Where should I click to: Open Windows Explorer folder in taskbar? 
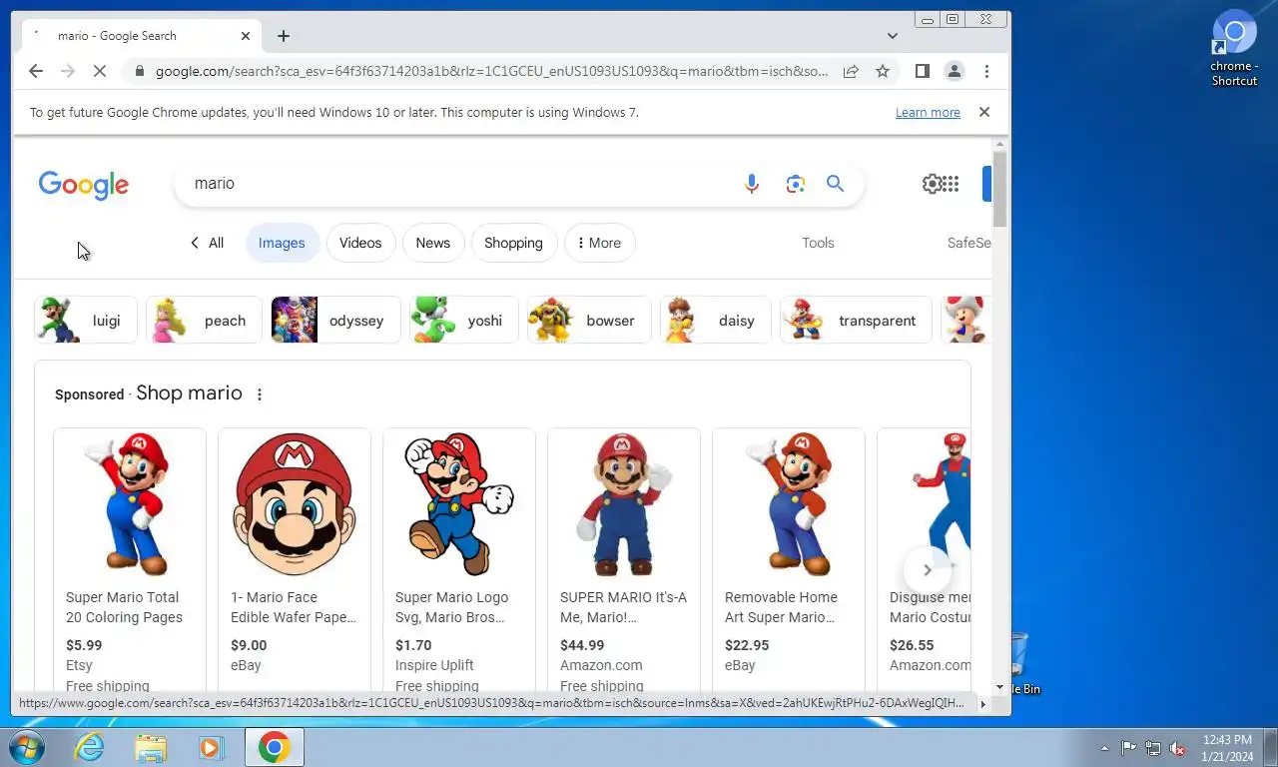(151, 747)
